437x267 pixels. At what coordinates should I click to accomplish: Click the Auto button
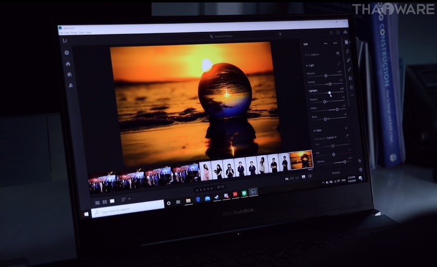326,44
